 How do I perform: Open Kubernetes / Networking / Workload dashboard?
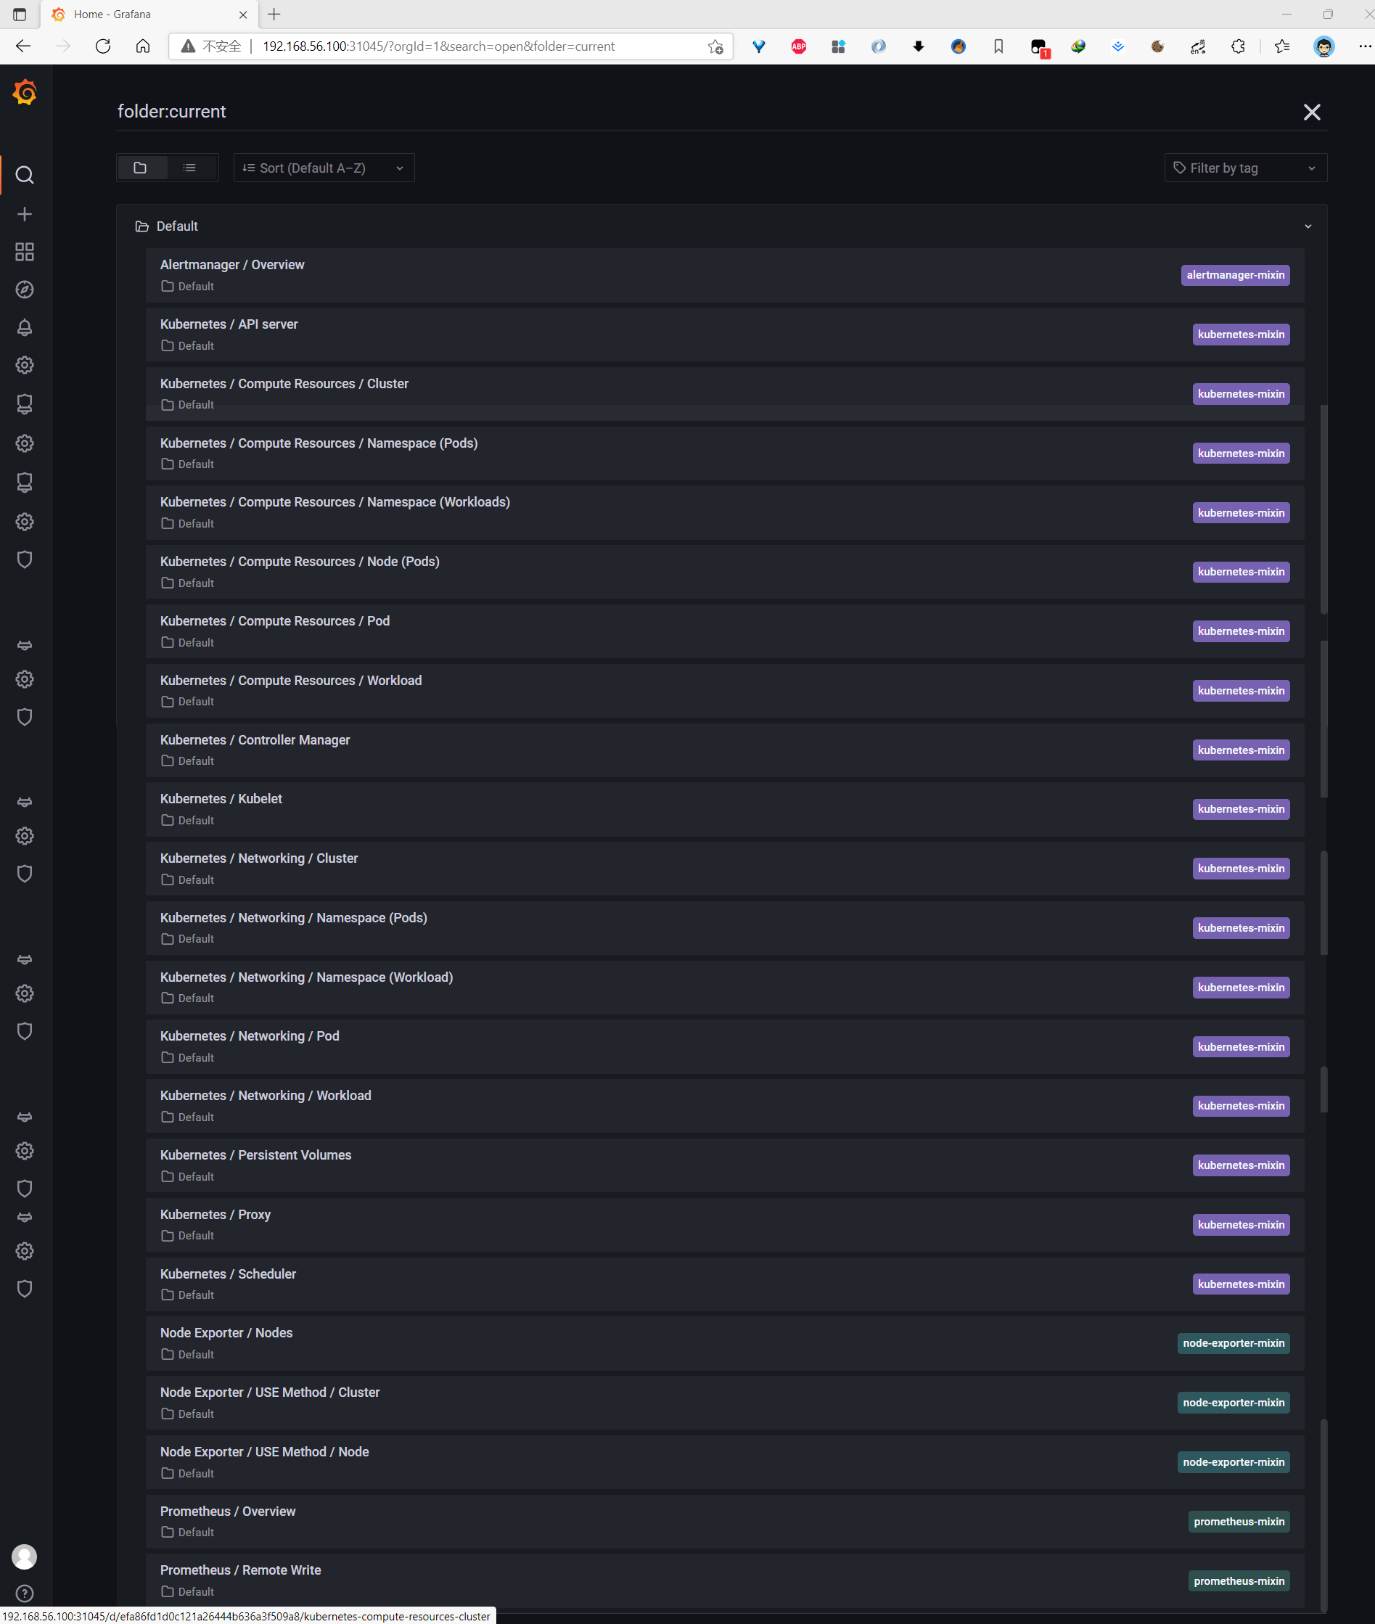[x=724, y=1106]
